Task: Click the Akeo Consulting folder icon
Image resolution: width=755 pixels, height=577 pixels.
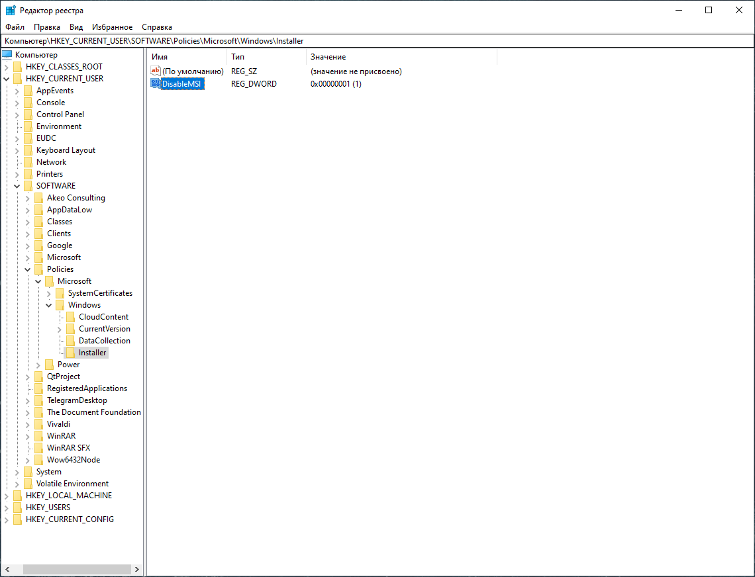Action: pyautogui.click(x=39, y=198)
